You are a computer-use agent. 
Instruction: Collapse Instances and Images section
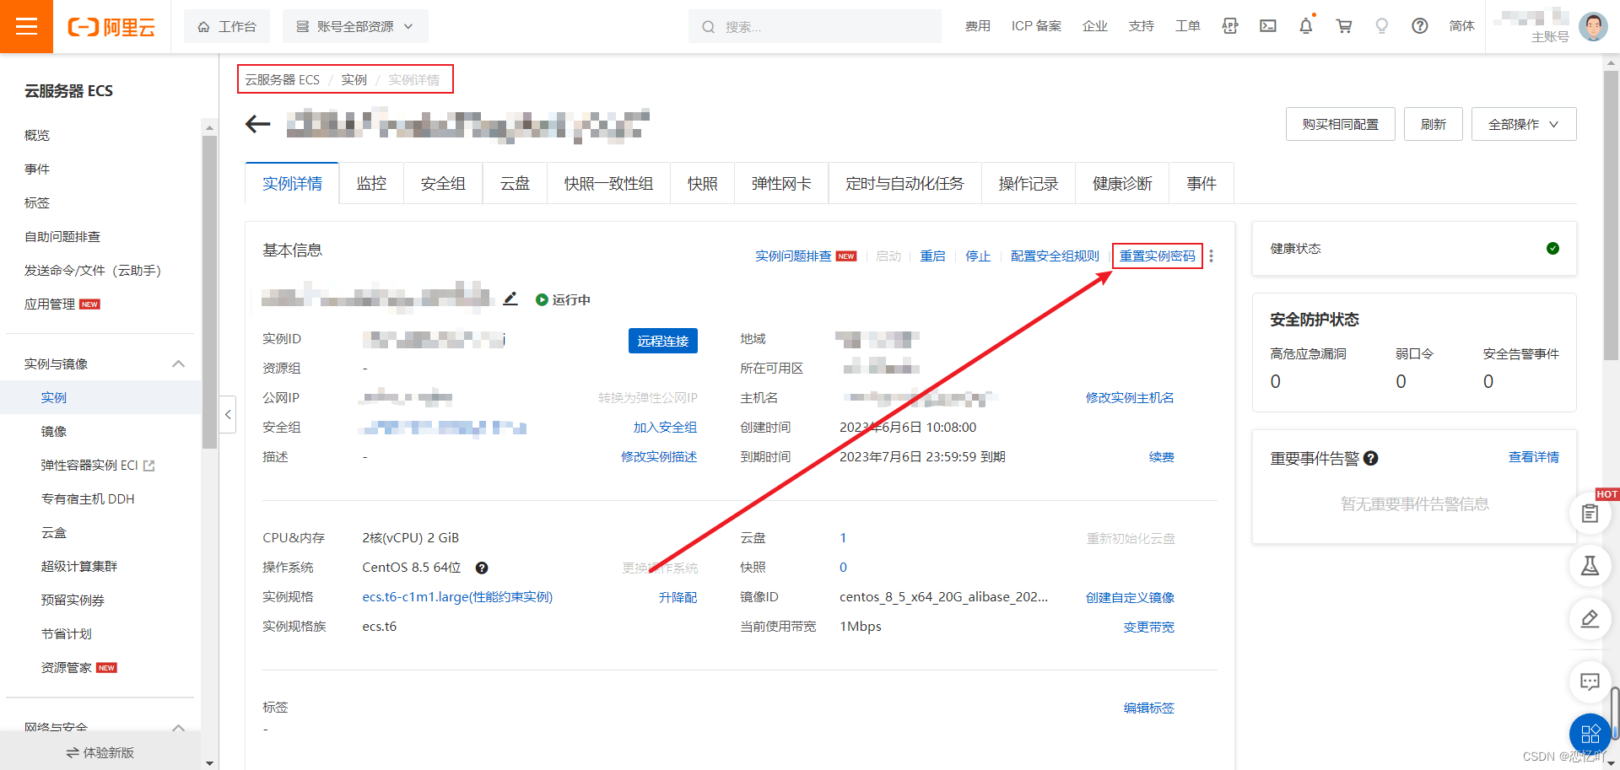point(178,363)
